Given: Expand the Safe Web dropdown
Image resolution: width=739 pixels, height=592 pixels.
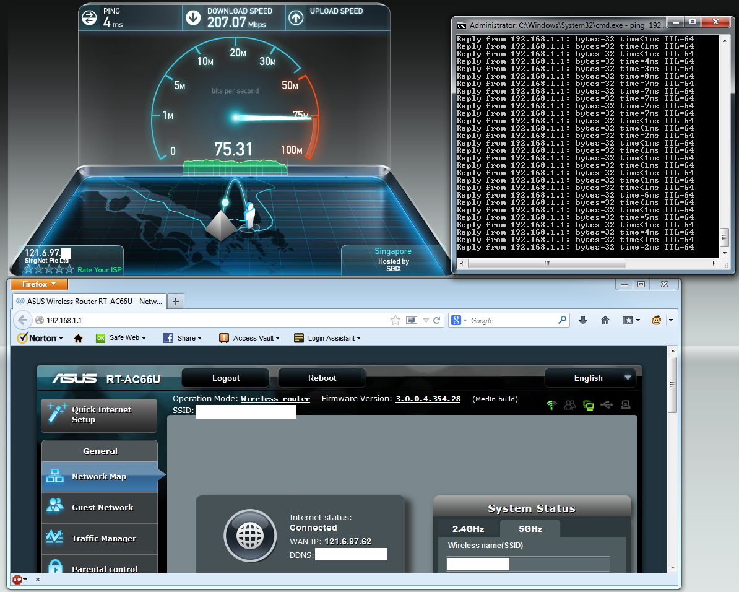Looking at the screenshot, I should click(x=144, y=338).
